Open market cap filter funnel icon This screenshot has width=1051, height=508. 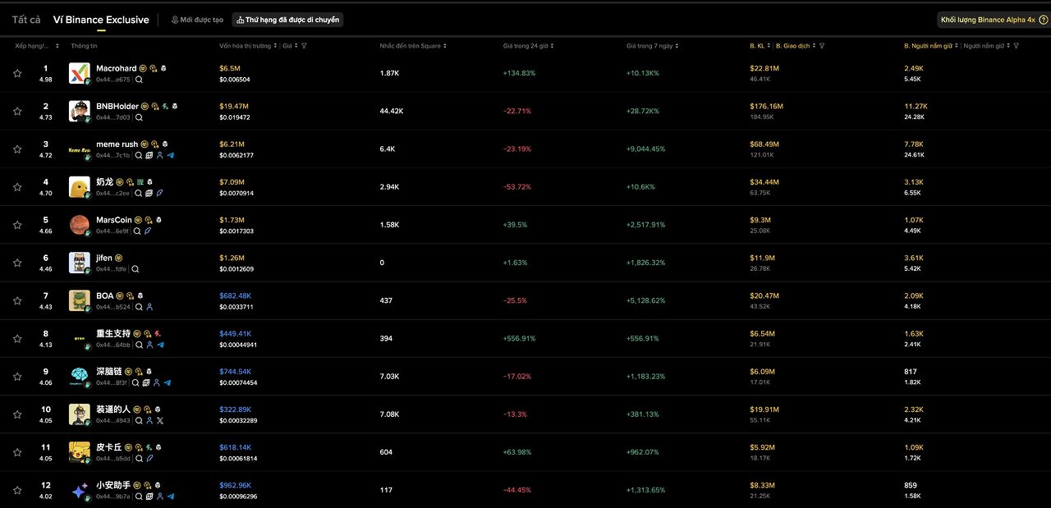point(305,46)
